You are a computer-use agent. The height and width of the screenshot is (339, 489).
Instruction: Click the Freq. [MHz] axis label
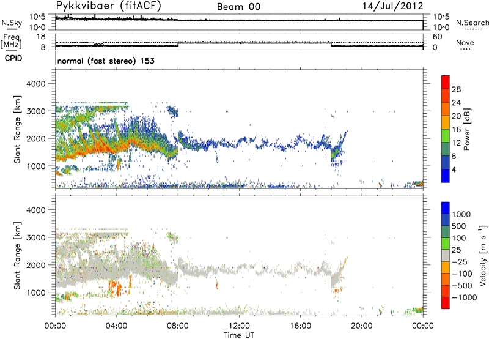(11, 42)
